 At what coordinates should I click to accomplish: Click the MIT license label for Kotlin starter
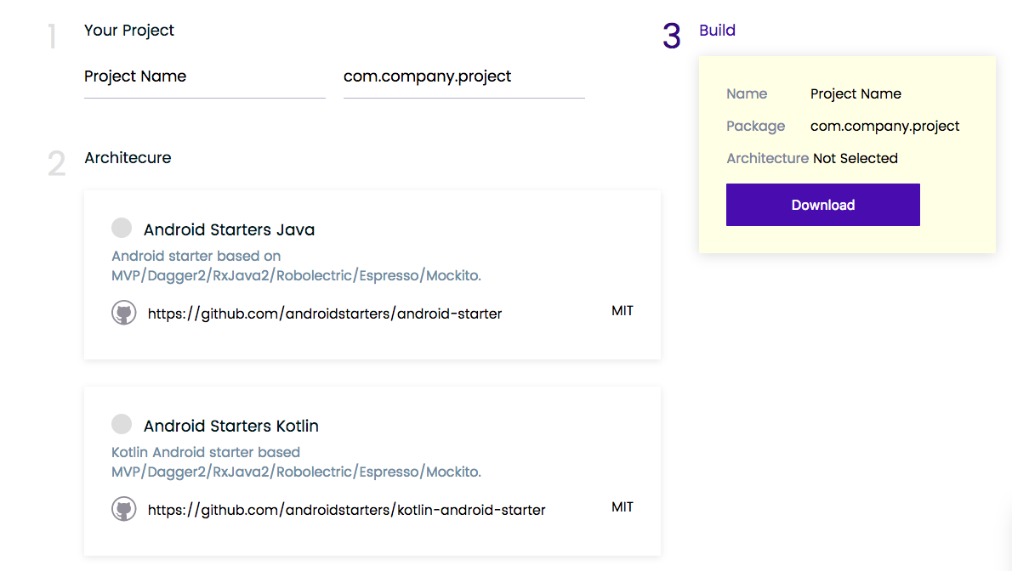coord(623,507)
